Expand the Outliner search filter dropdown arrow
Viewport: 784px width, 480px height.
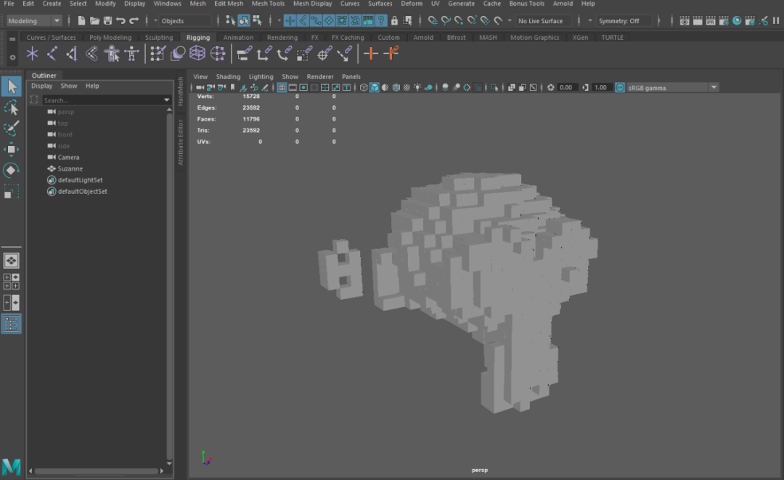pyautogui.click(x=166, y=100)
